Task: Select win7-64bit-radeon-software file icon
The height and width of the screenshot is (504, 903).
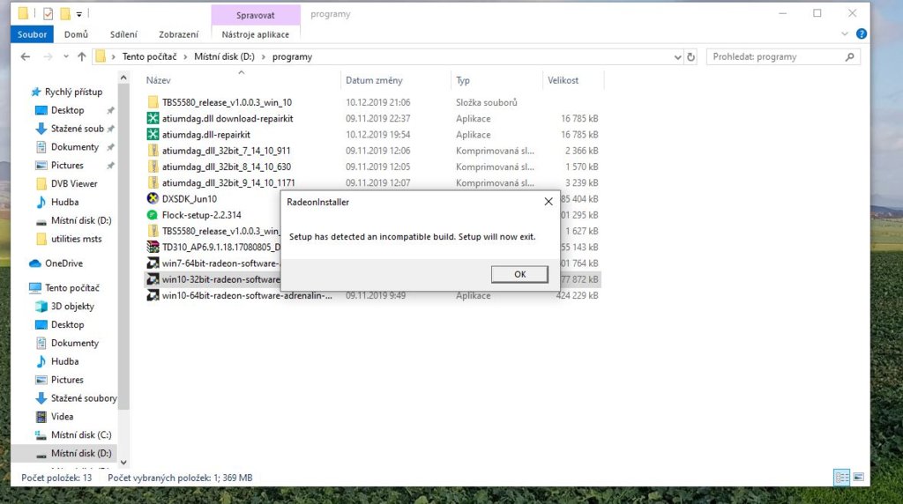Action: coord(153,263)
